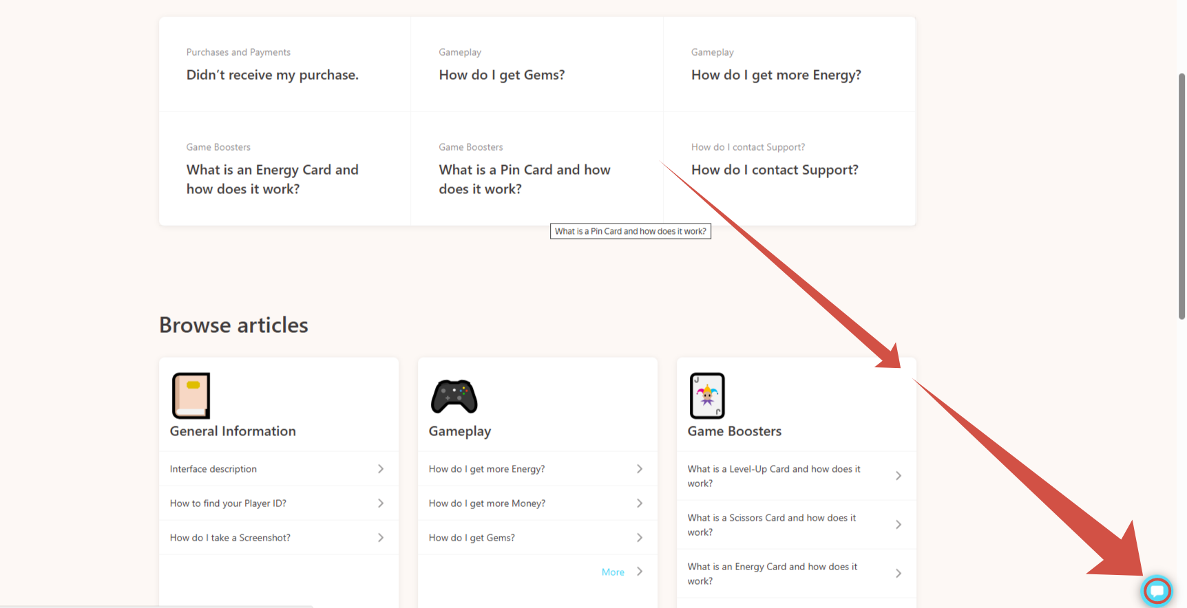Open the chat support bubble icon
The image size is (1187, 608).
[1157, 591]
